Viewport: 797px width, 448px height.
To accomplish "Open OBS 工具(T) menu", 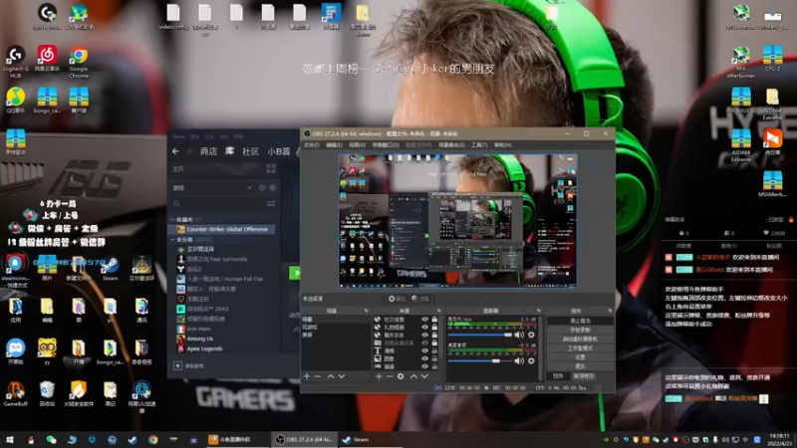I will 479,145.
